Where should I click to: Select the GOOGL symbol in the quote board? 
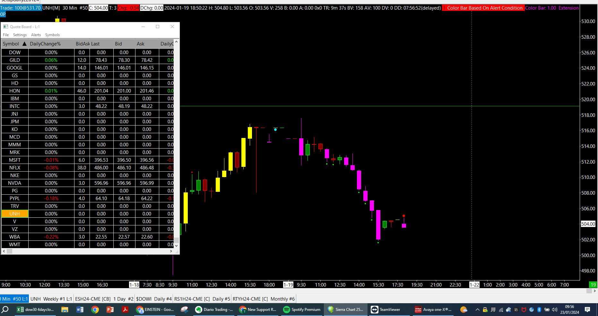pyautogui.click(x=15, y=68)
